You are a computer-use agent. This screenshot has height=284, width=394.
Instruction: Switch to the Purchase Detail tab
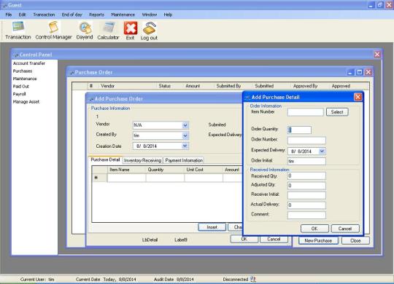pos(105,159)
